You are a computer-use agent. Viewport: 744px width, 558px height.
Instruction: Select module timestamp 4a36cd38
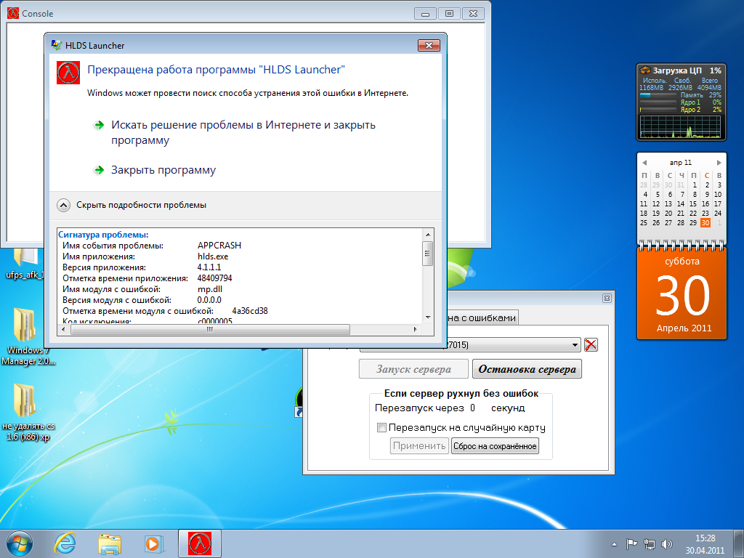coord(250,311)
